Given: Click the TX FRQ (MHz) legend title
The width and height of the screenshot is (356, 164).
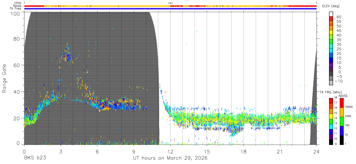Looking at the screenshot, I should tap(331, 92).
